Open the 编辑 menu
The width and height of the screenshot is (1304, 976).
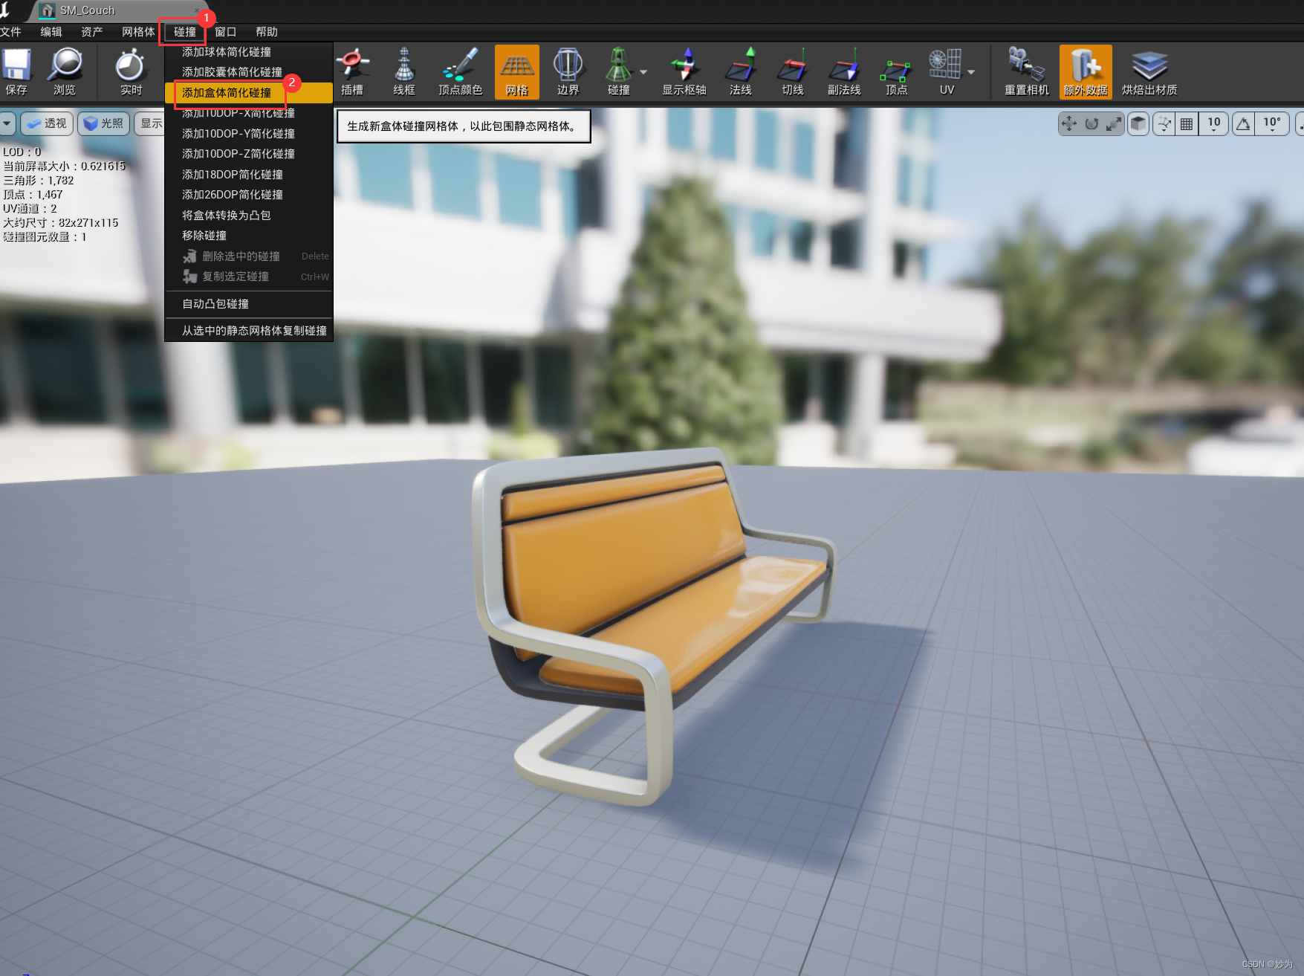click(51, 32)
